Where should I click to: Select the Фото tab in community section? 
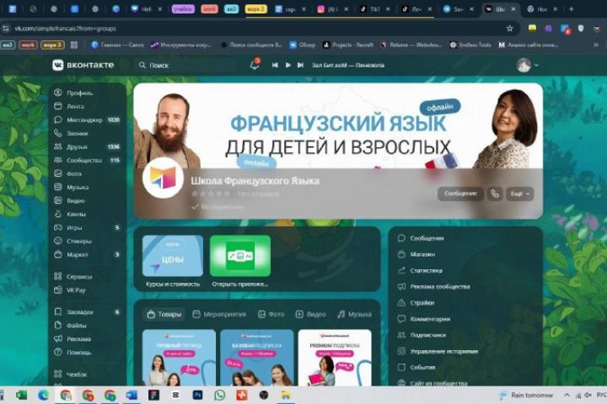click(271, 314)
